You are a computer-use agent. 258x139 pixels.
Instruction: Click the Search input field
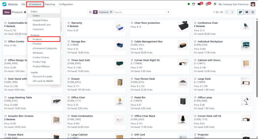pos(140,12)
